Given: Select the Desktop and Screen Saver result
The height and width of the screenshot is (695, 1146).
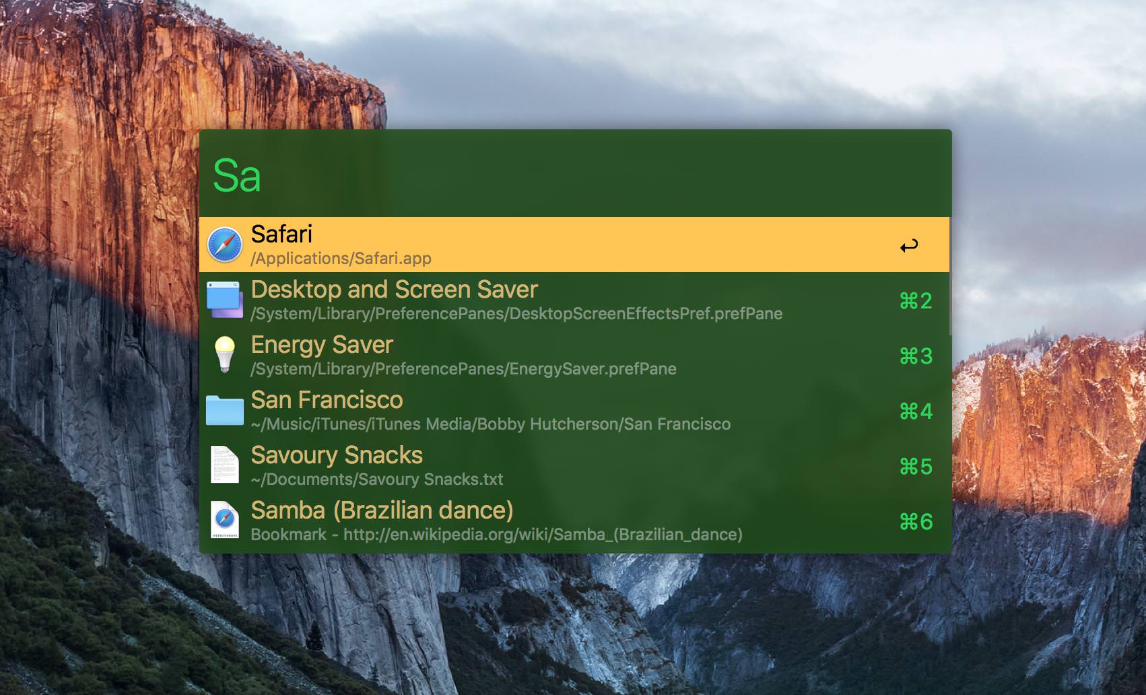Looking at the screenshot, I should [x=394, y=290].
